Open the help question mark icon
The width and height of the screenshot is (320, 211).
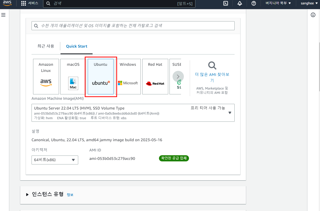[254, 3]
